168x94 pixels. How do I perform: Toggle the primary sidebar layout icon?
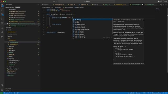(159, 1)
